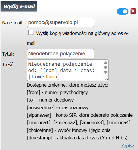Click the [sipanswer] variable description line
138x150 pixels.
tap(80, 115)
